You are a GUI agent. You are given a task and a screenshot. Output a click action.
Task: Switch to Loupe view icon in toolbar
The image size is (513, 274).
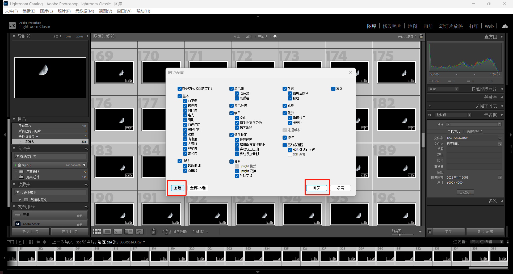click(x=107, y=232)
